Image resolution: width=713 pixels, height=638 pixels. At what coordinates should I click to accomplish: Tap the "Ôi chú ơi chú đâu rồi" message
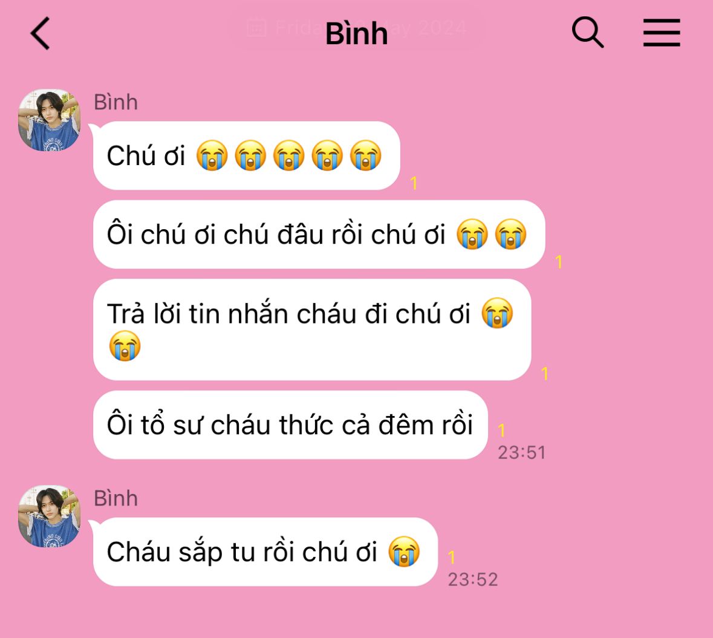point(319,234)
